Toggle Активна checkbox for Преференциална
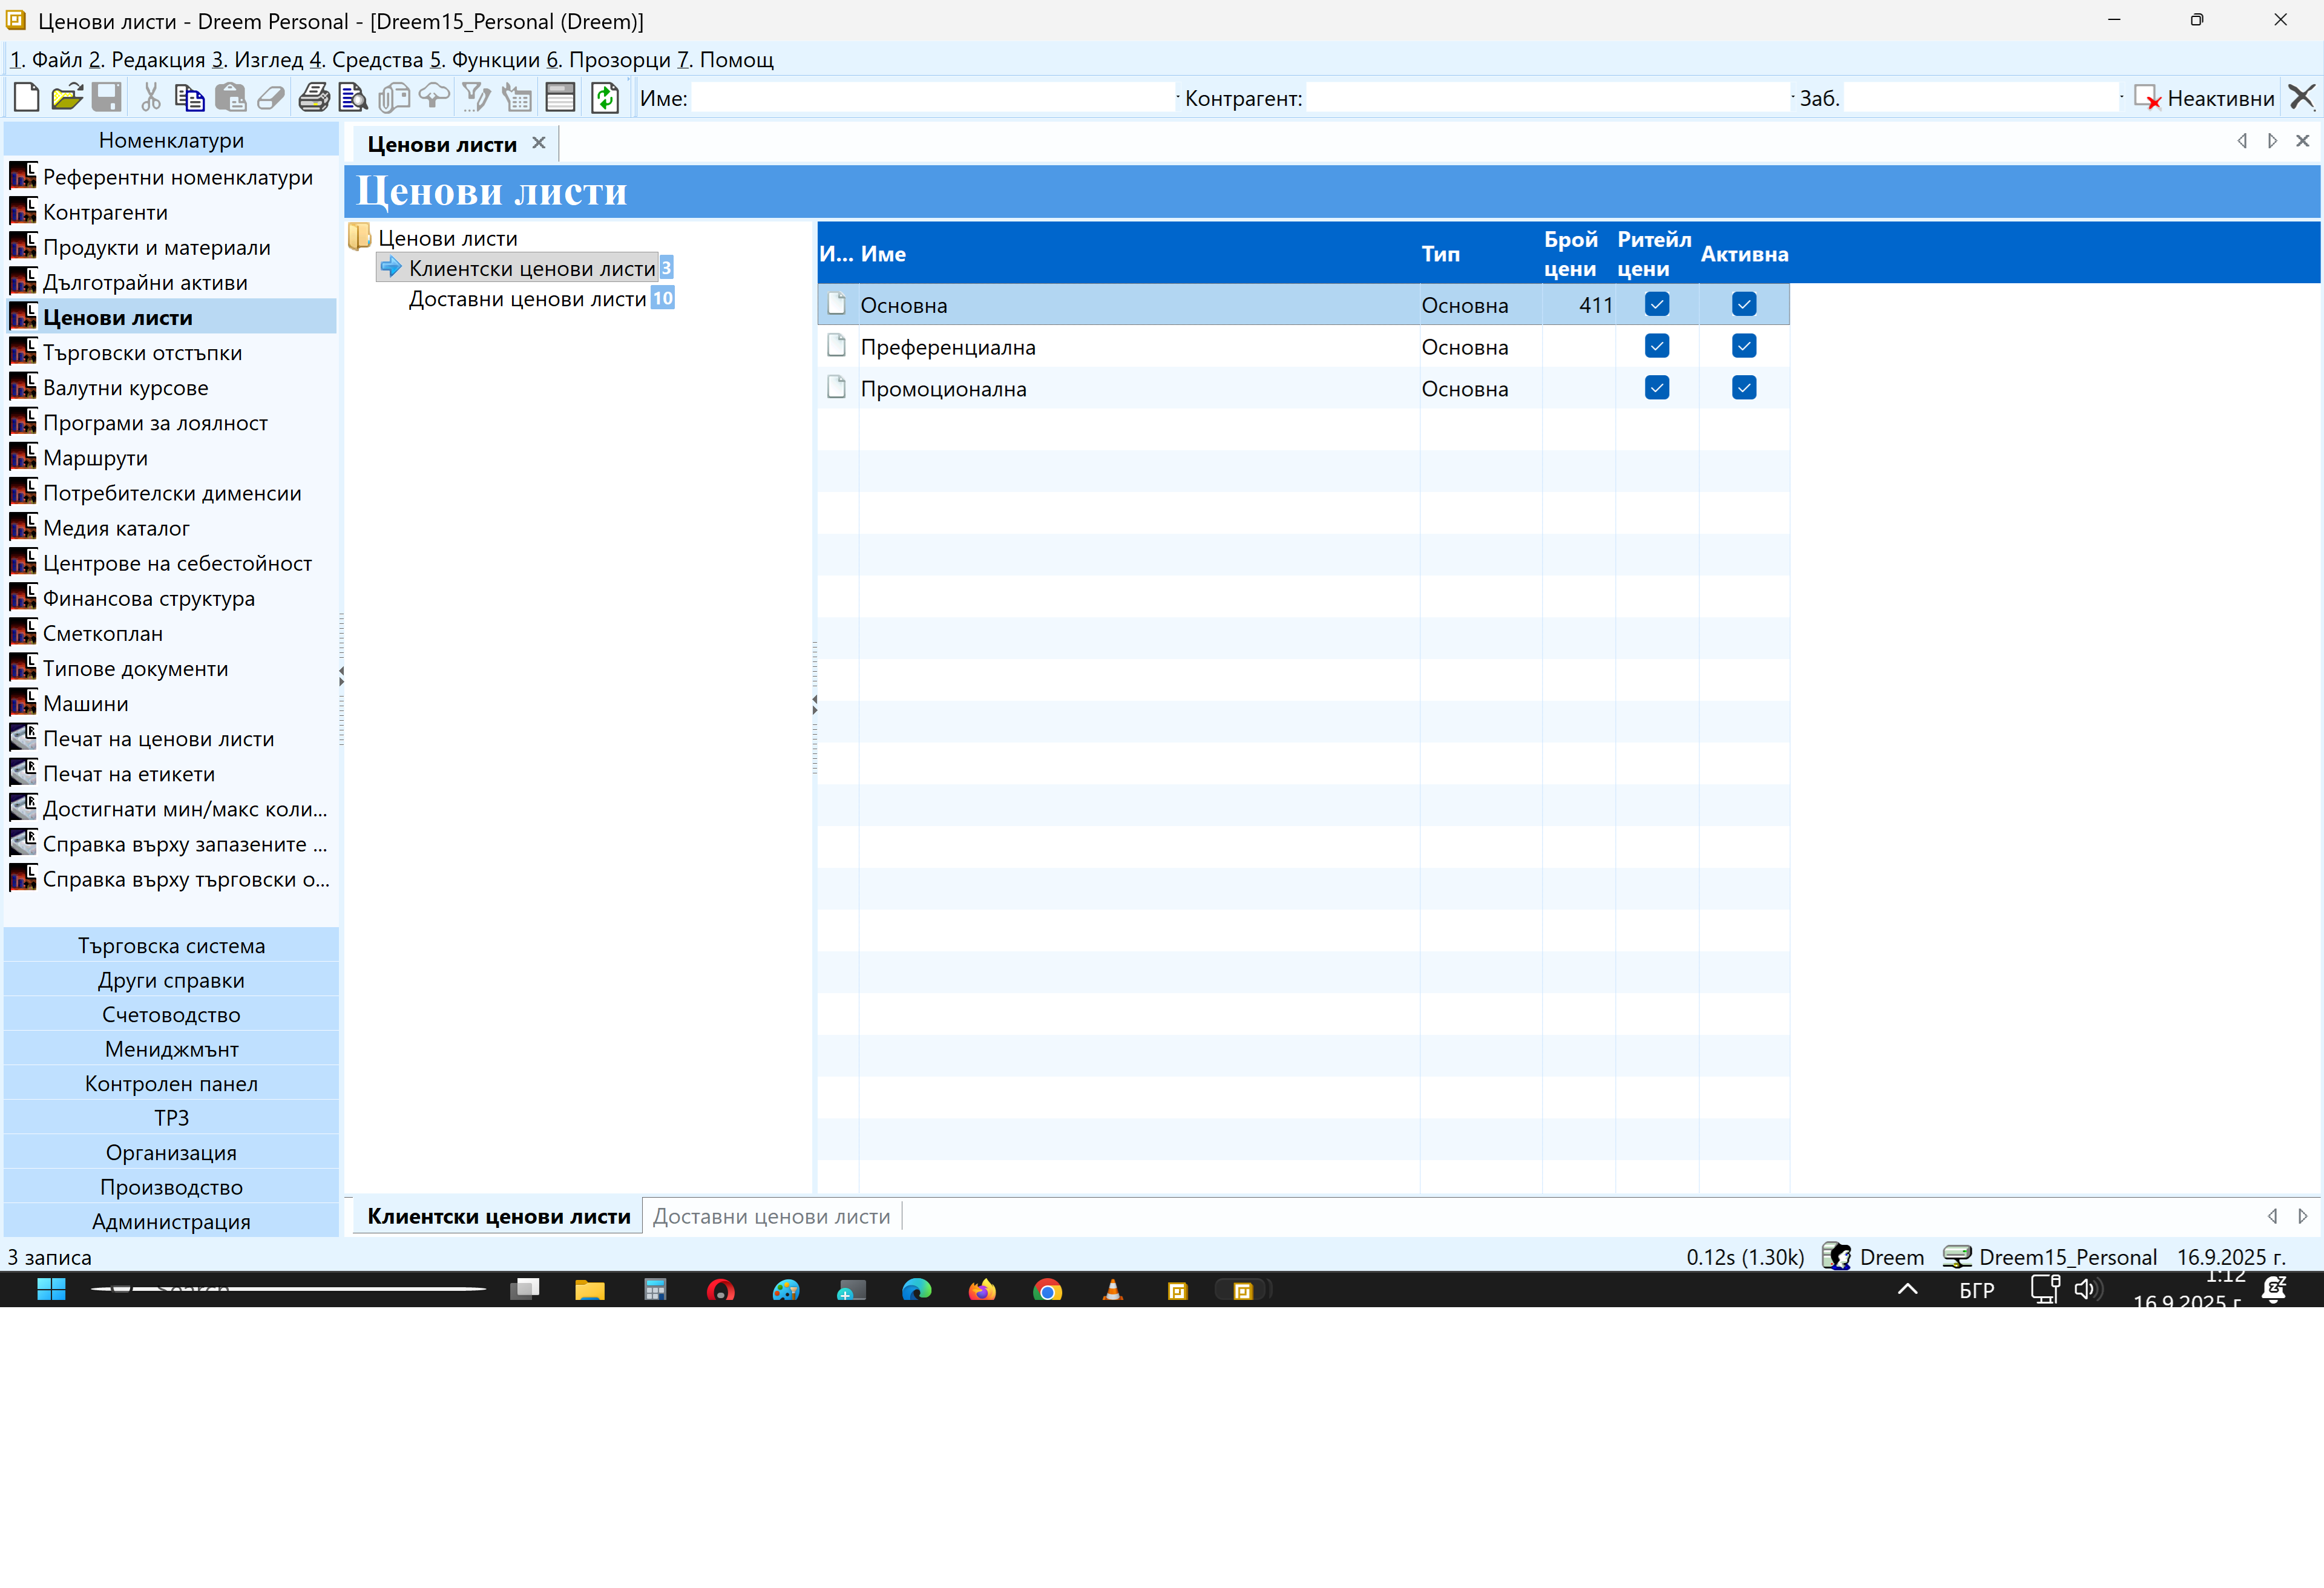The width and height of the screenshot is (2324, 1588). (x=1744, y=346)
